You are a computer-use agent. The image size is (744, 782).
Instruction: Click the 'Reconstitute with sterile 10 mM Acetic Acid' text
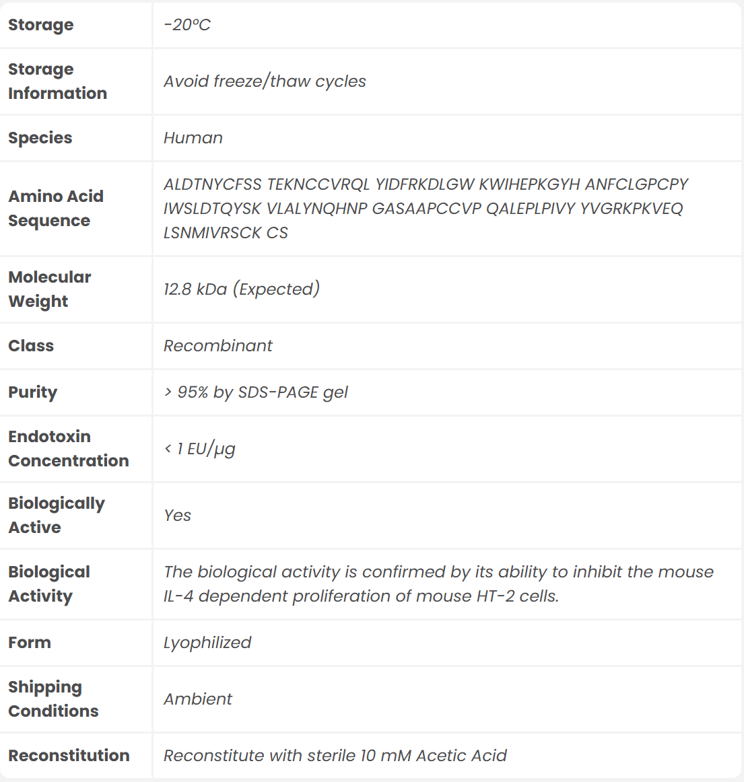click(x=335, y=756)
